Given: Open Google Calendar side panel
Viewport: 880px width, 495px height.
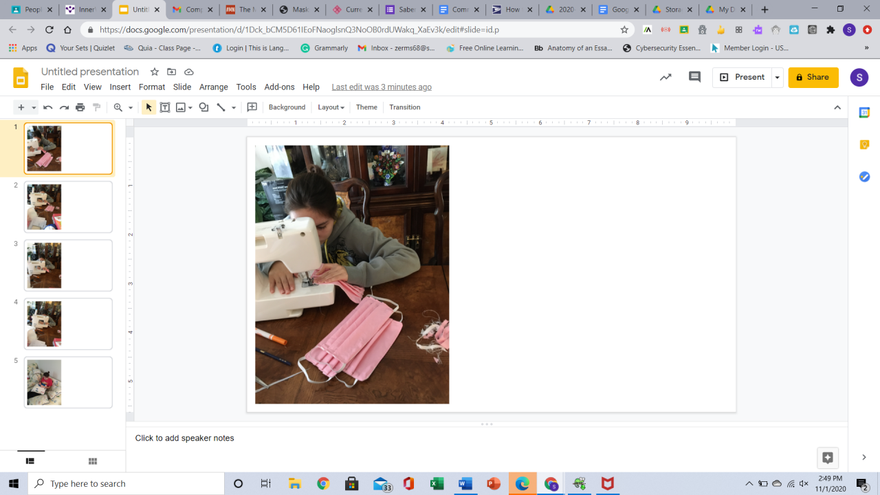Looking at the screenshot, I should 864,113.
